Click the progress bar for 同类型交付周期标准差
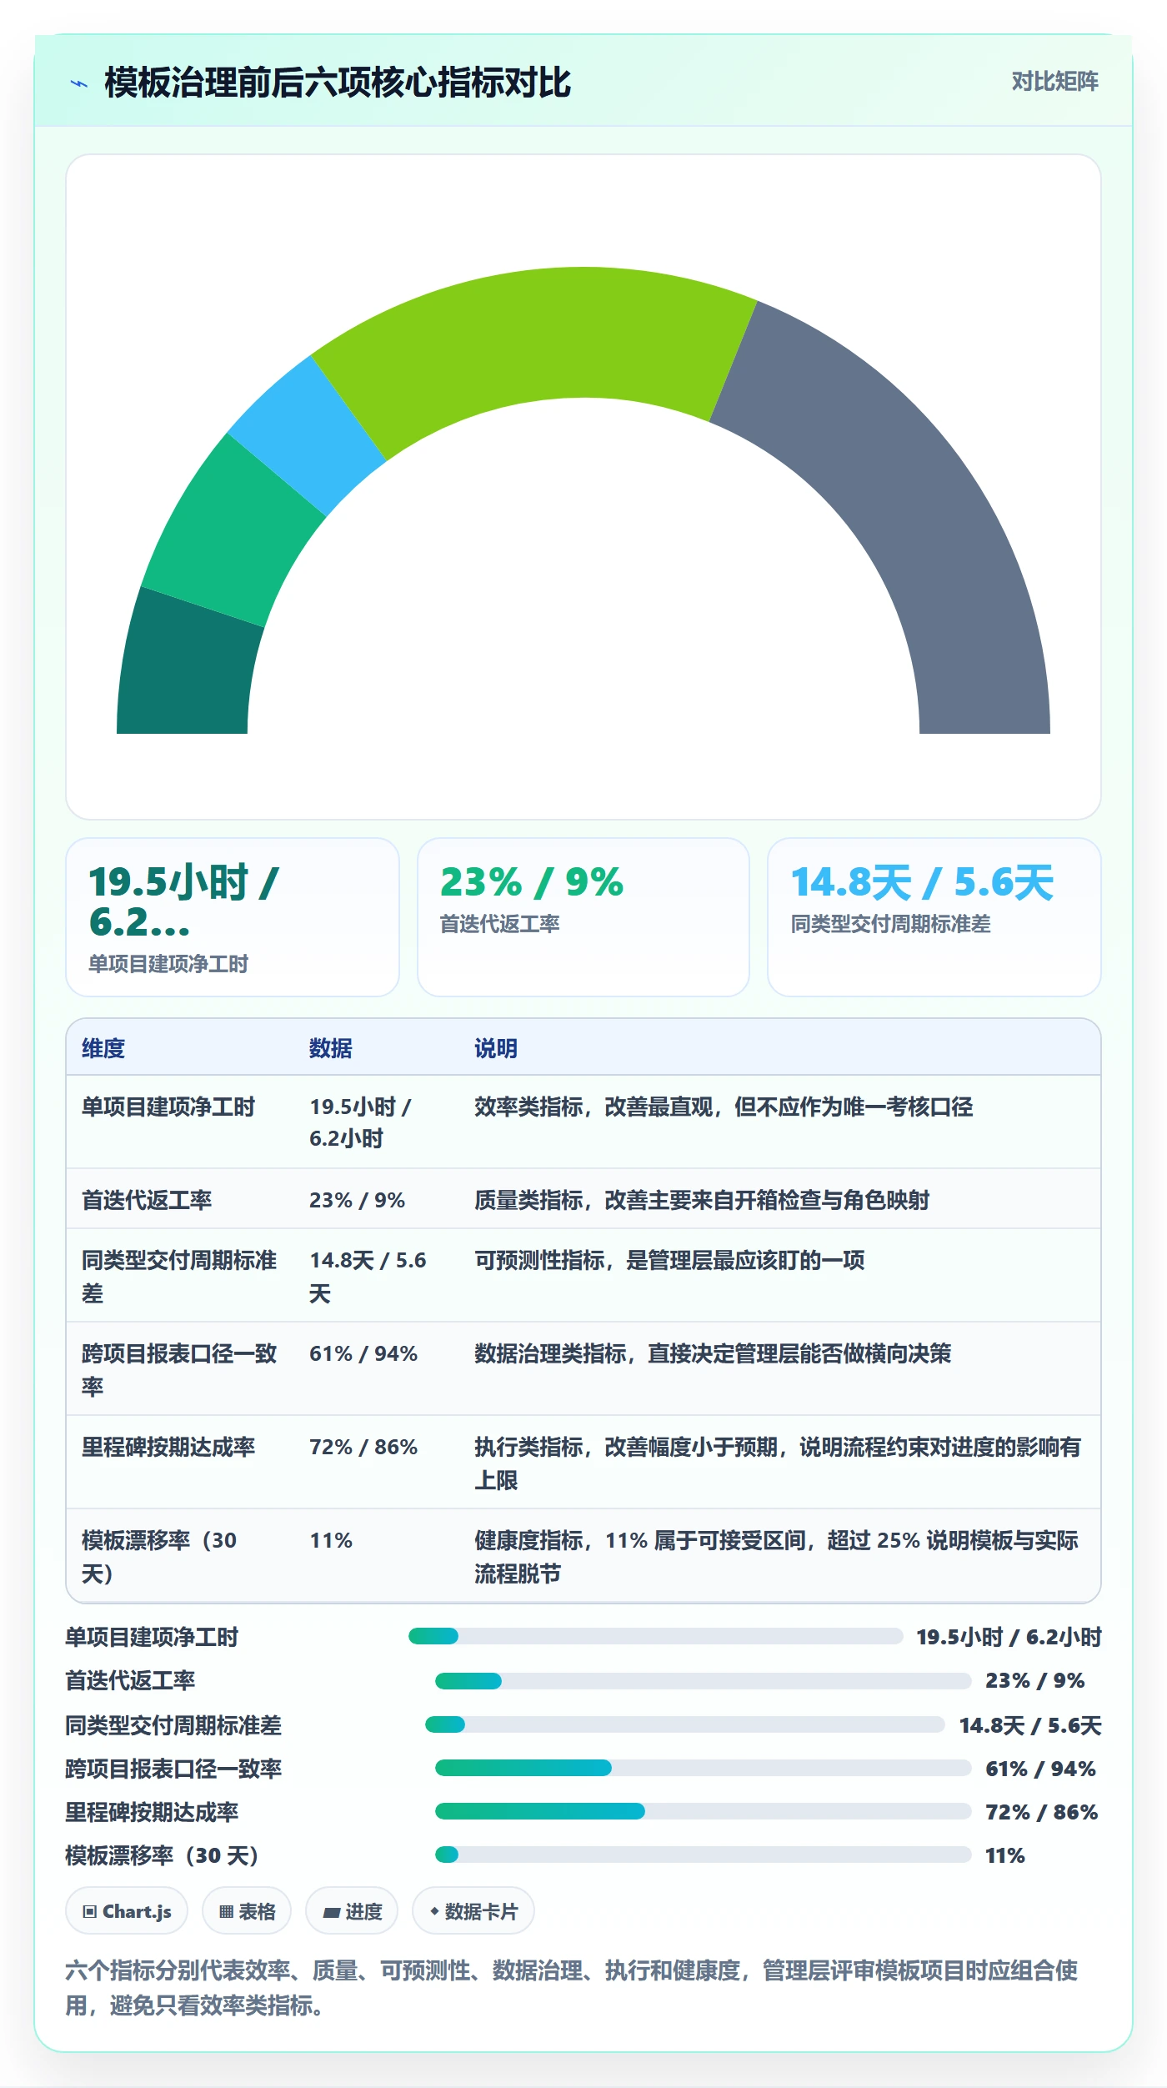Image resolution: width=1167 pixels, height=2088 pixels. [685, 1724]
